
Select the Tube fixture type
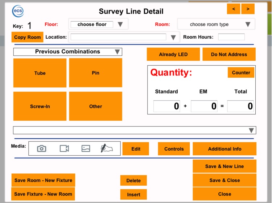click(40, 73)
